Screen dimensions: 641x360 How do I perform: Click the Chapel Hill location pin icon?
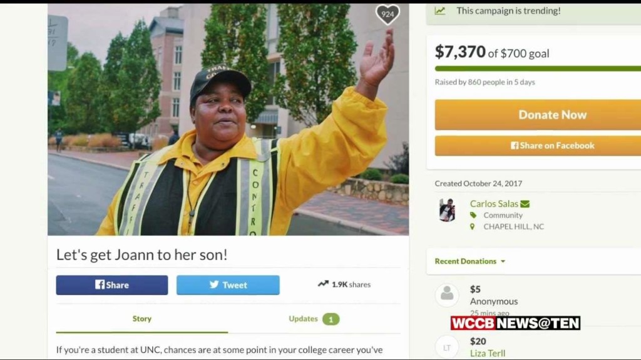pos(472,226)
